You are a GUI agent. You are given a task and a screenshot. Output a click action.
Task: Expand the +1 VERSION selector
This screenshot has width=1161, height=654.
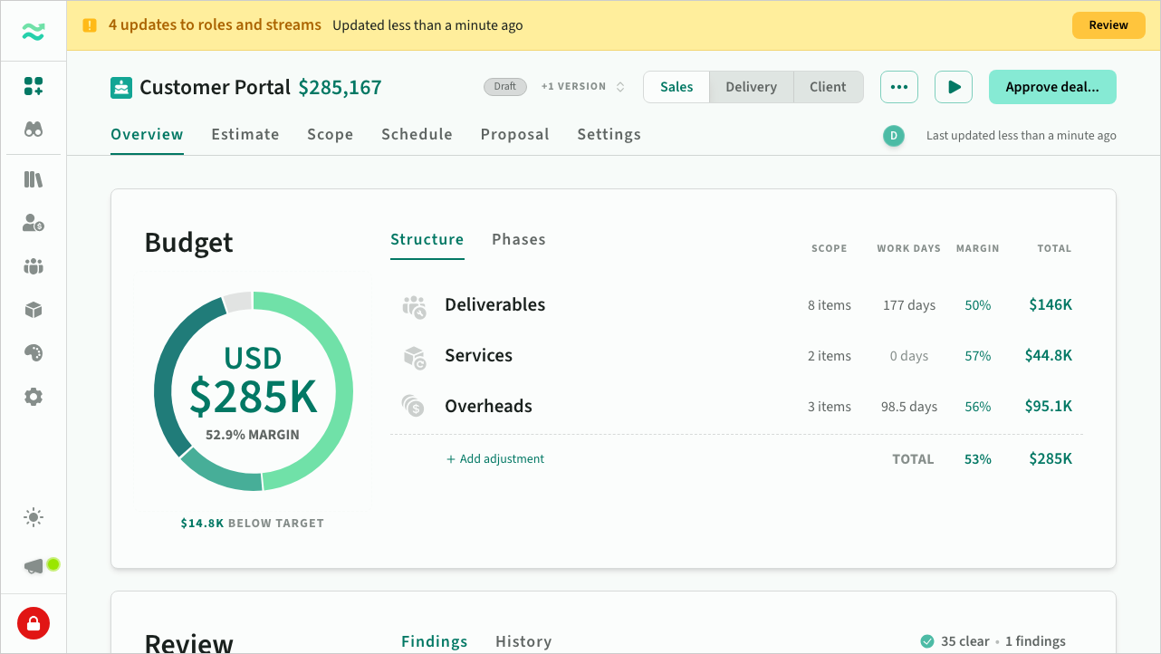click(x=583, y=87)
